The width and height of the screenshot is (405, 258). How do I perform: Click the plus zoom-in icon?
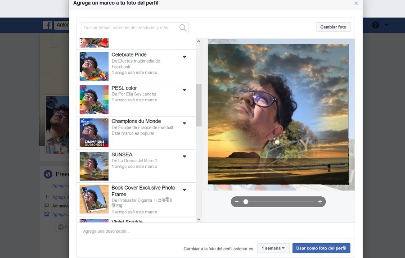click(320, 202)
